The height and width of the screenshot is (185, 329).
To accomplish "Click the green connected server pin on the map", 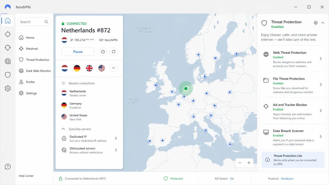I will click(186, 88).
